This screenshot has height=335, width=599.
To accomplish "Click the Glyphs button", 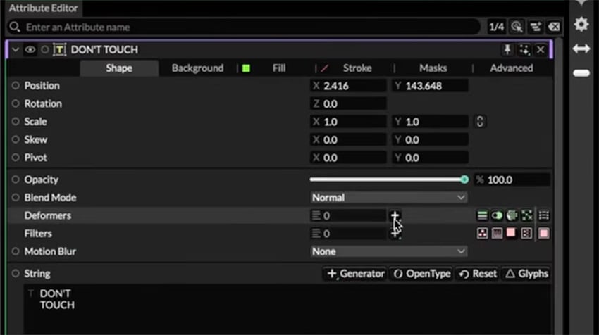I will point(526,274).
